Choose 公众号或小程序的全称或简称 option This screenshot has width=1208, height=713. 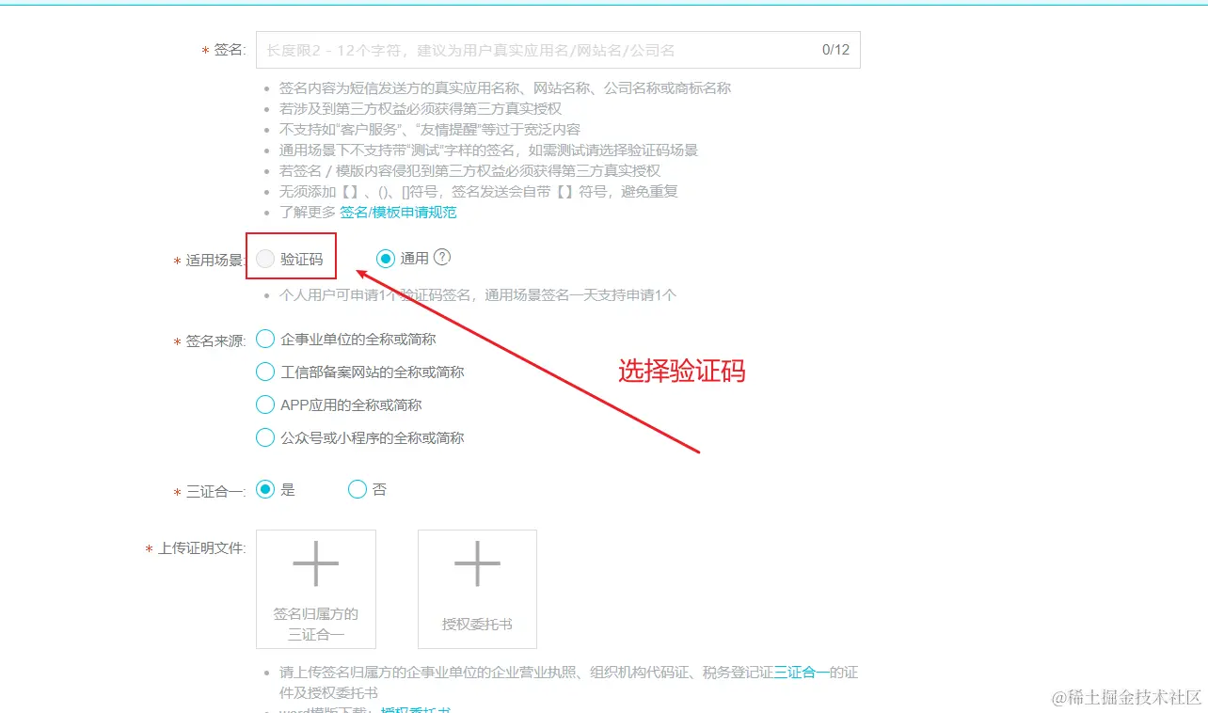coord(265,437)
